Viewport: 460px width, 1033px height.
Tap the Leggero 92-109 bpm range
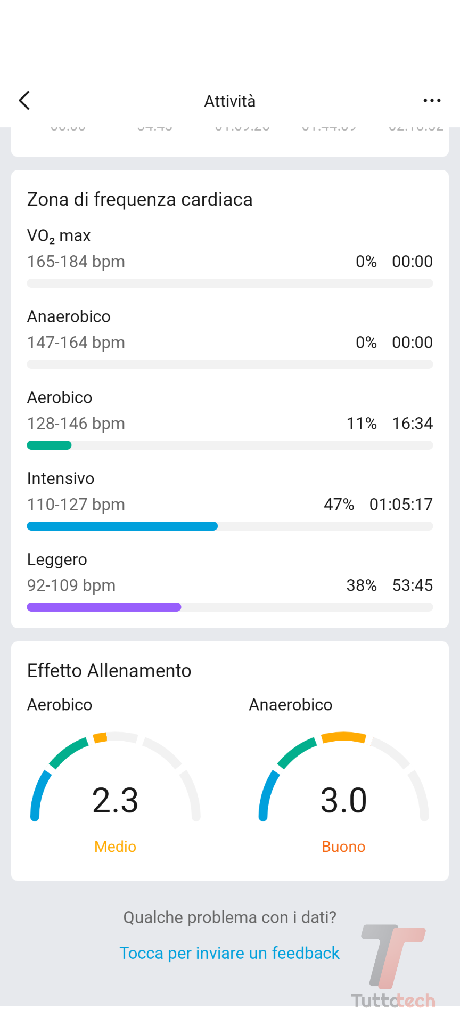click(71, 585)
